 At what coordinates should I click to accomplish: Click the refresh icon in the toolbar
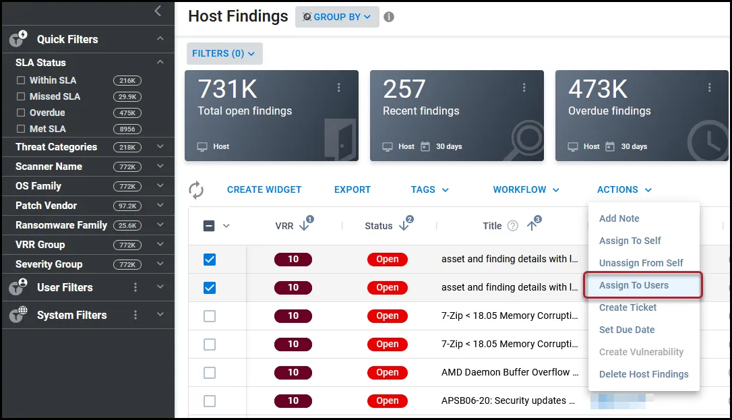(x=196, y=190)
